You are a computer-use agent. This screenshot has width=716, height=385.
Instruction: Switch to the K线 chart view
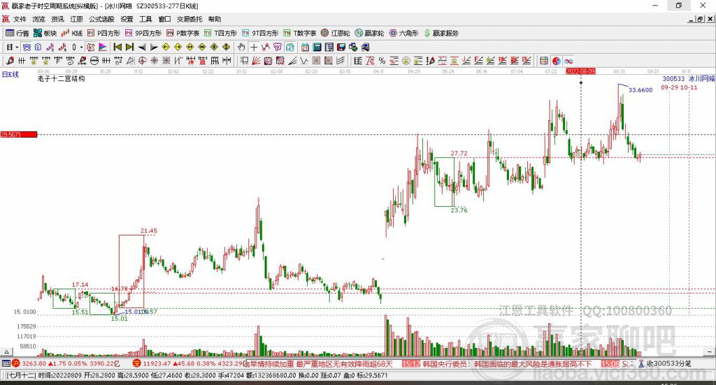point(72,33)
